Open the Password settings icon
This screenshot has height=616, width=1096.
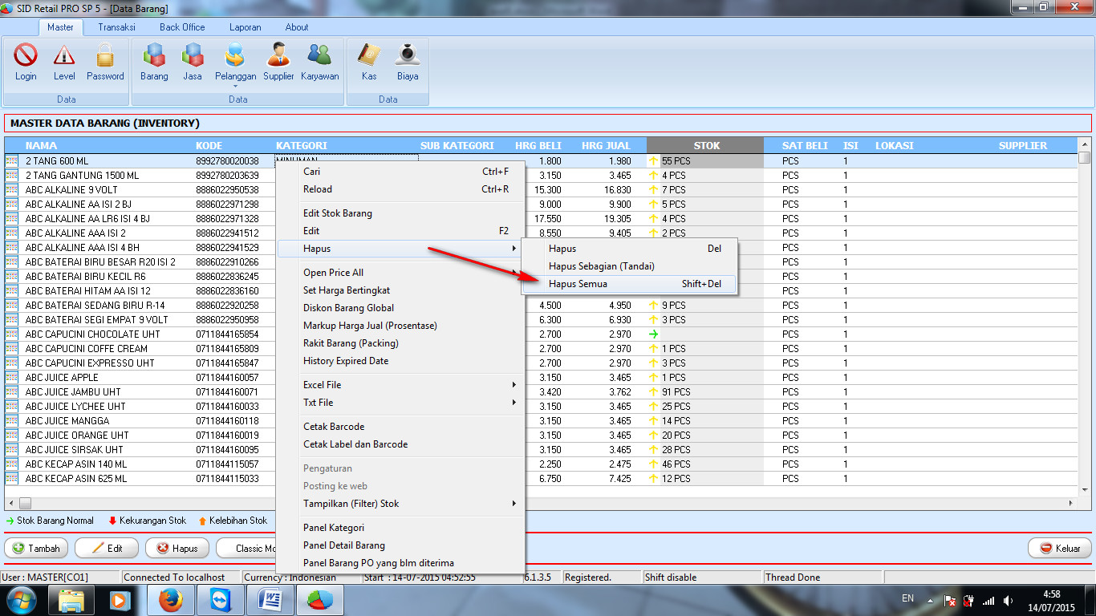104,60
